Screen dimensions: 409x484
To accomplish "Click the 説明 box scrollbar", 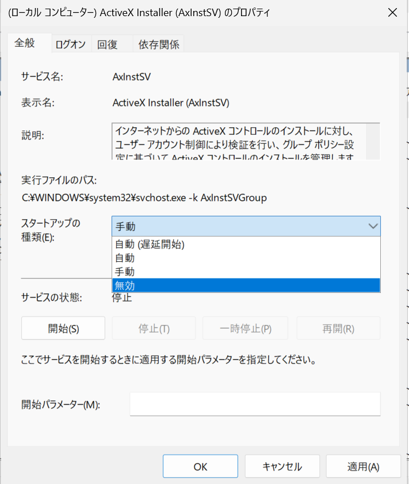I will click(x=373, y=141).
